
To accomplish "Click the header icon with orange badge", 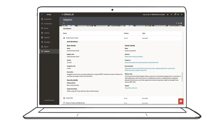I will coord(175,14).
